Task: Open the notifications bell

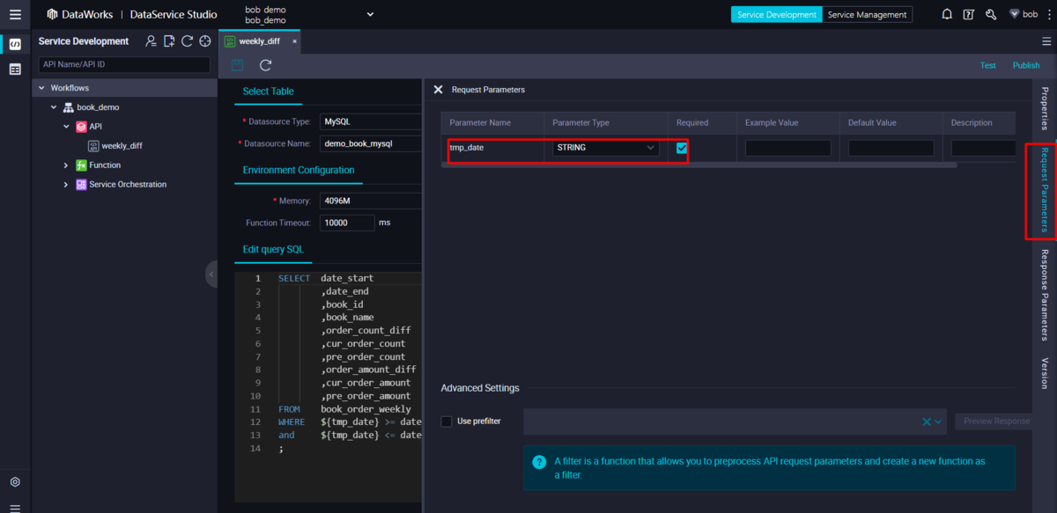Action: [x=947, y=14]
